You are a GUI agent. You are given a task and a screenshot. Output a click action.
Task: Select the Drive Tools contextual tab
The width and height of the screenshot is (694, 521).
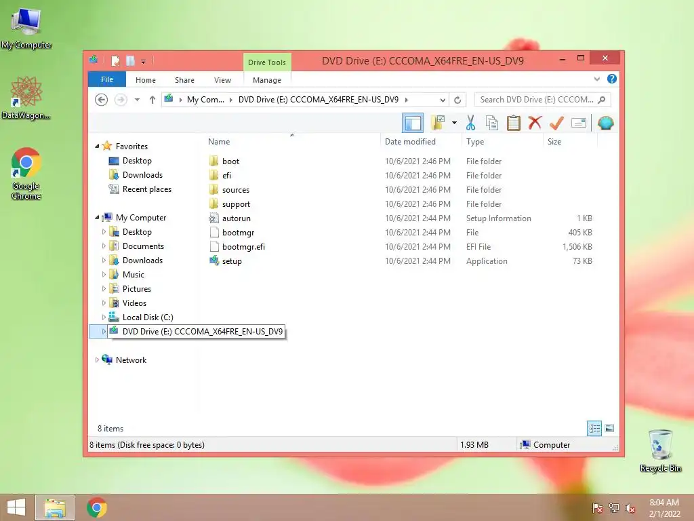pos(267,62)
